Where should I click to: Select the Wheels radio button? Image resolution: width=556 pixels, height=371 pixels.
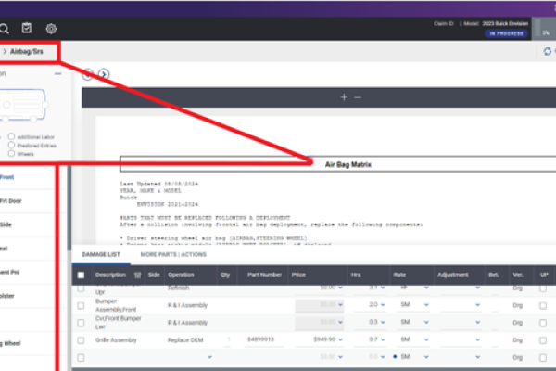(11, 151)
